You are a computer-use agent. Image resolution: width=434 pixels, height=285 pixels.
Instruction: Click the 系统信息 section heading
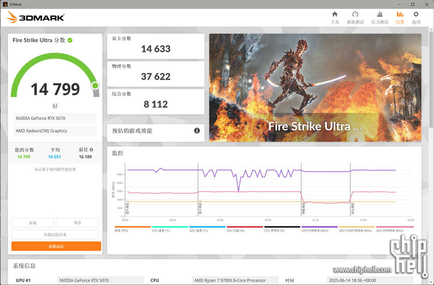coord(24,266)
